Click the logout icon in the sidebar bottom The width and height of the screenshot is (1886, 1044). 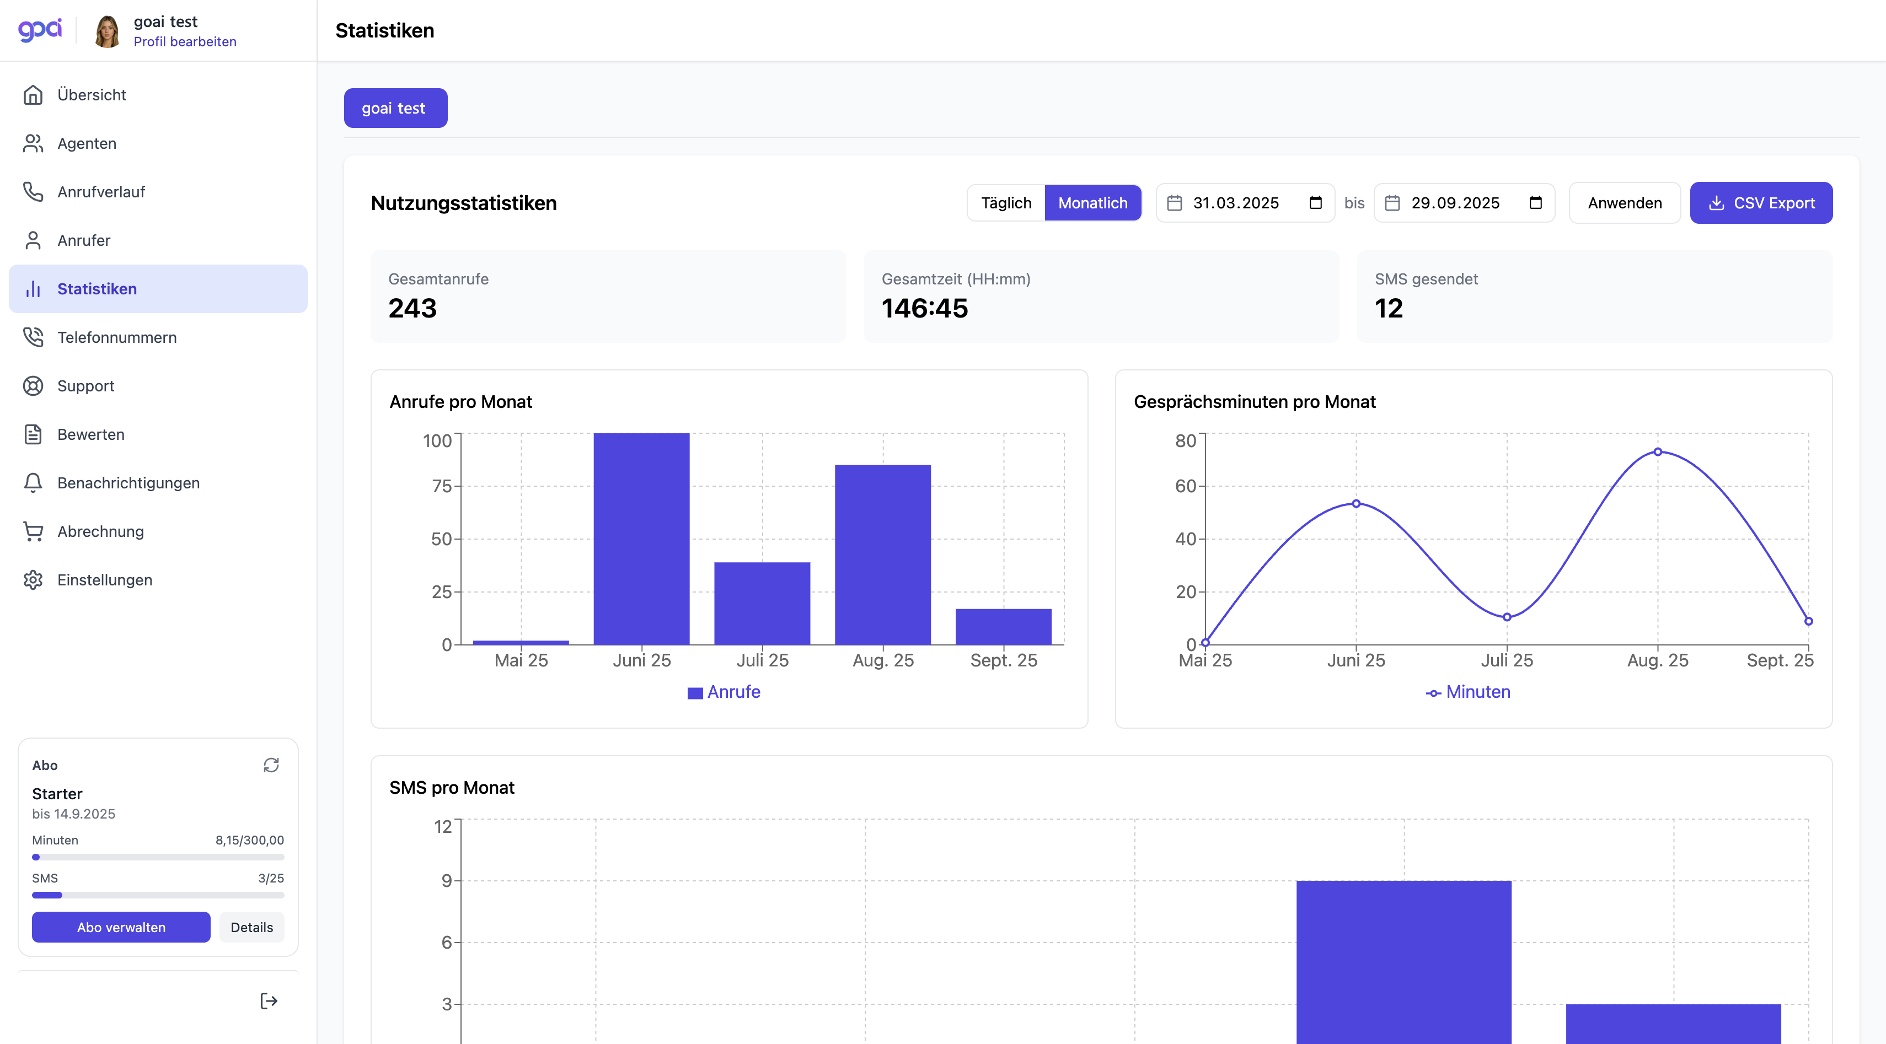point(269,1001)
